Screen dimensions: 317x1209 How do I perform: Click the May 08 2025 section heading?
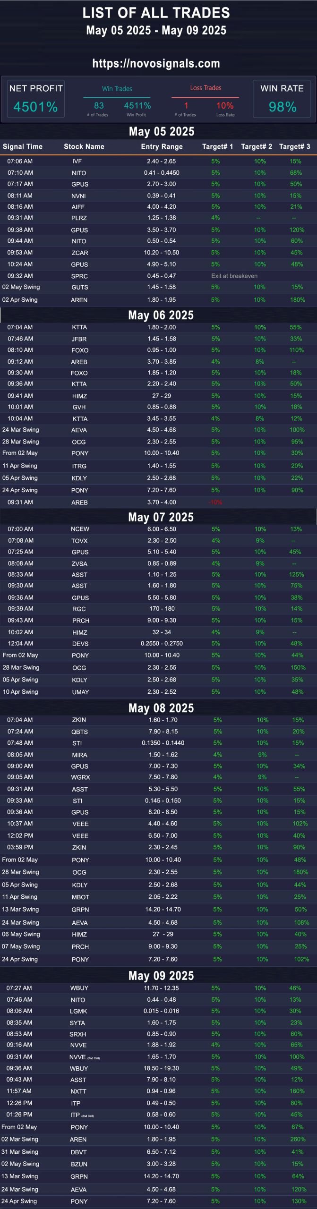(161, 708)
